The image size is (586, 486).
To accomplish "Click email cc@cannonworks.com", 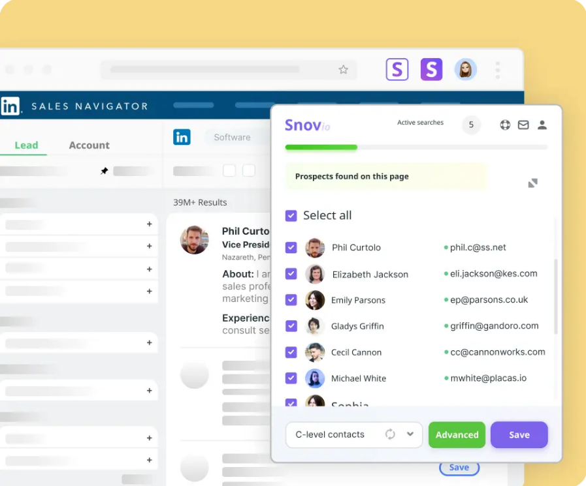I will [497, 352].
